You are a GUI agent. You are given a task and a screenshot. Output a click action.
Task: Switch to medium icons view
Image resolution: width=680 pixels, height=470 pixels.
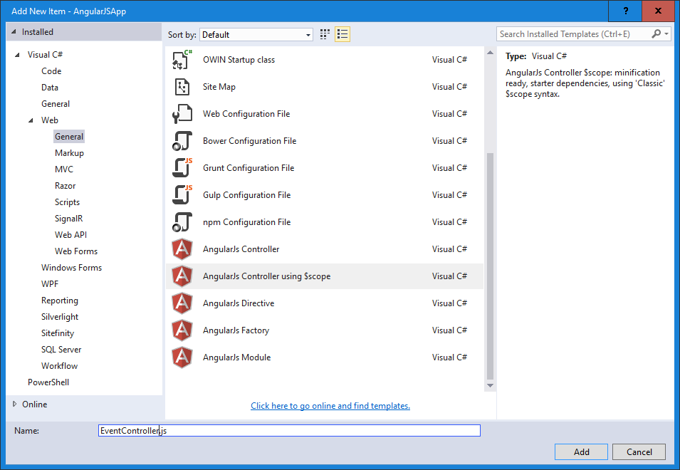pos(325,34)
